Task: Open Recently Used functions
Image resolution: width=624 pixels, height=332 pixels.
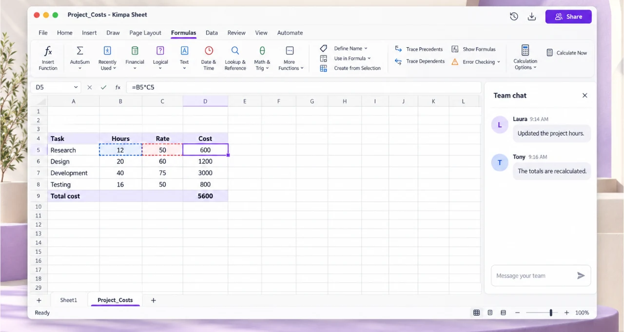Action: [107, 58]
